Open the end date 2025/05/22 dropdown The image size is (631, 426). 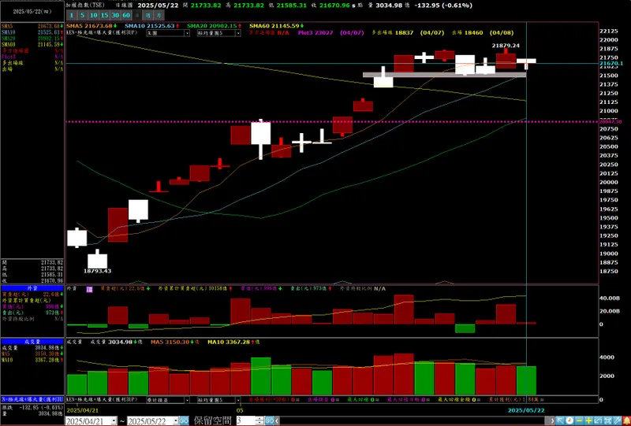(x=175, y=420)
